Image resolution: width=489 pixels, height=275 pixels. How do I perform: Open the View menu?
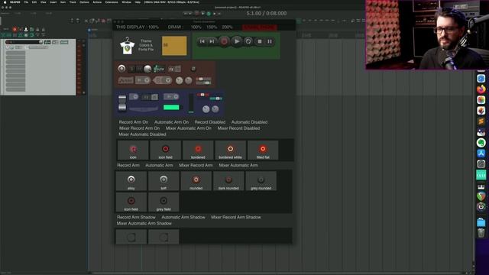tap(44, 2)
